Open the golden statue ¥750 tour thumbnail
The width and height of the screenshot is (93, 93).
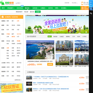click(x=64, y=46)
